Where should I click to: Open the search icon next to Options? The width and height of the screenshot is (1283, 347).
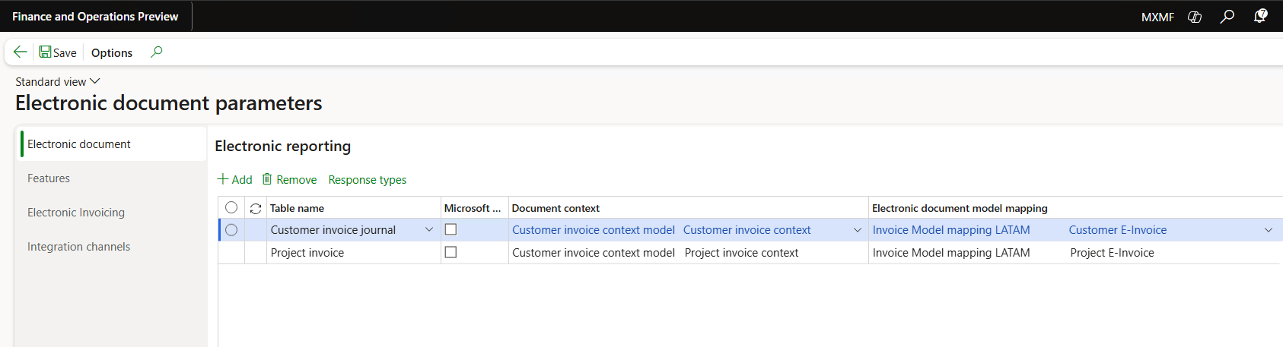coord(157,52)
